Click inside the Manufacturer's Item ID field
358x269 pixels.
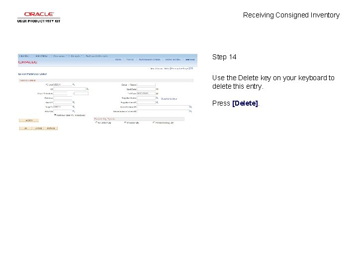(x=163, y=111)
